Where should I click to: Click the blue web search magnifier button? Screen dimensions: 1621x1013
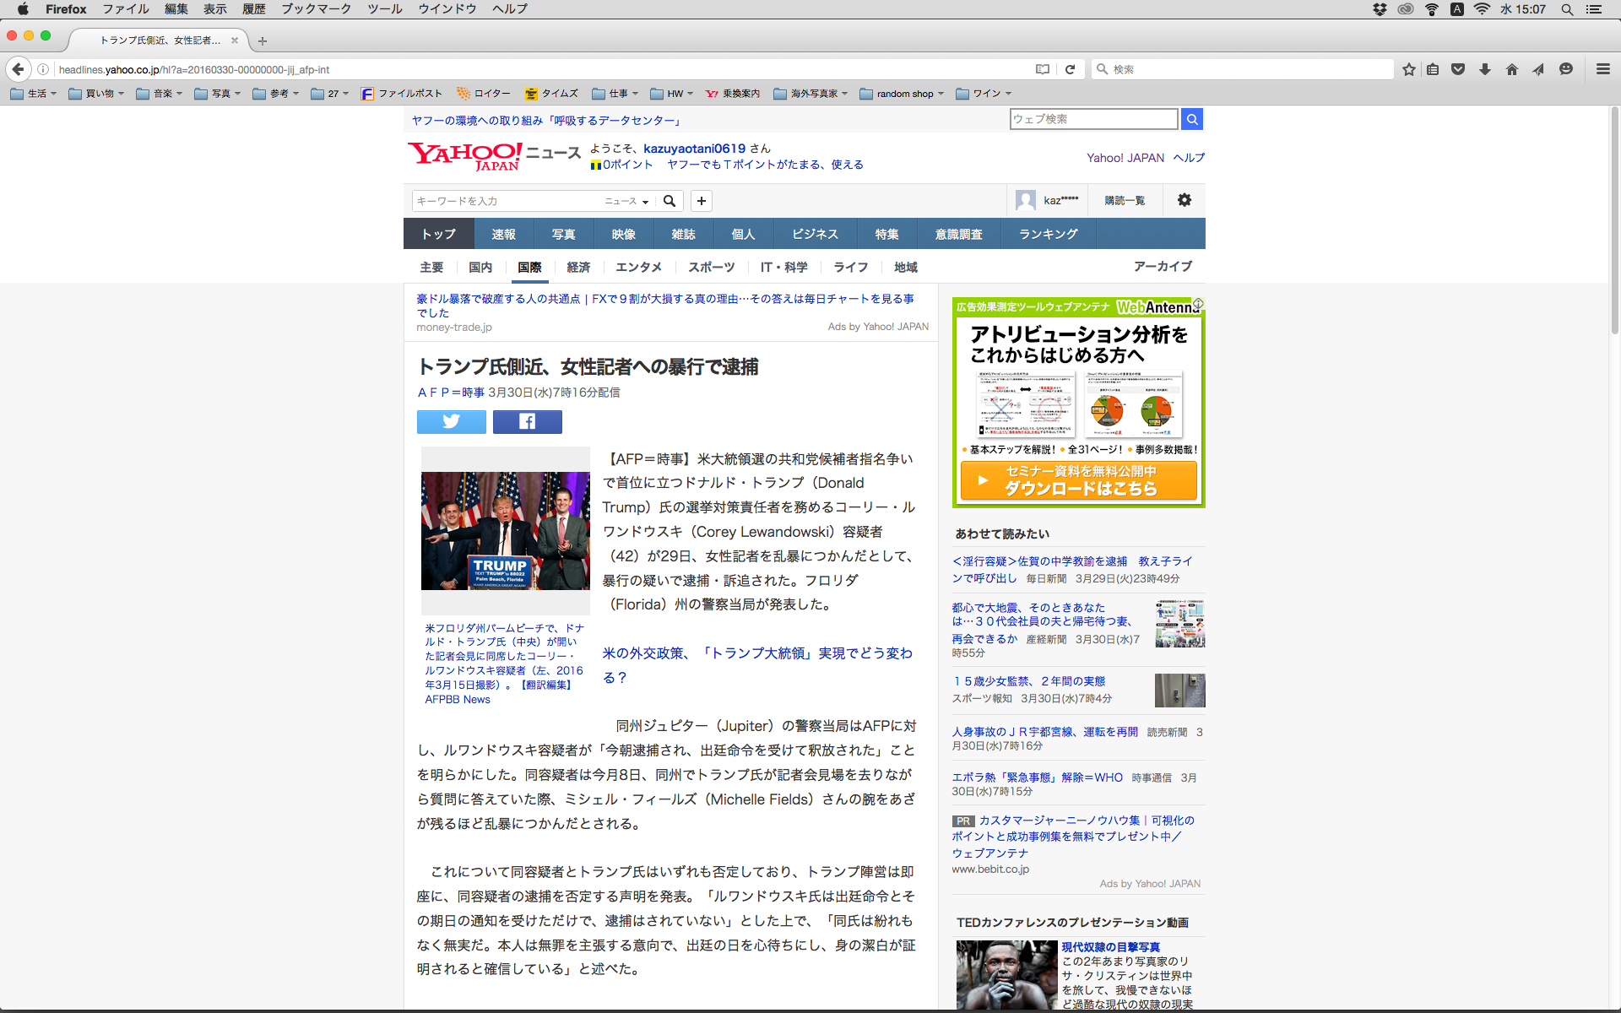tap(1191, 119)
